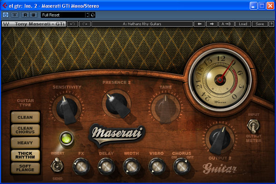Viewport: 276px width, 184px height.
Task: Click the Tony Maserati - GTi title label
Action: (x=40, y=24)
